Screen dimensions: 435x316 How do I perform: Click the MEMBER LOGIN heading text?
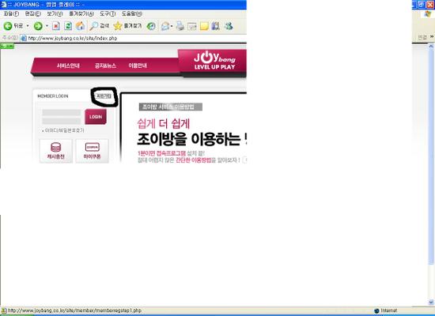[53, 96]
